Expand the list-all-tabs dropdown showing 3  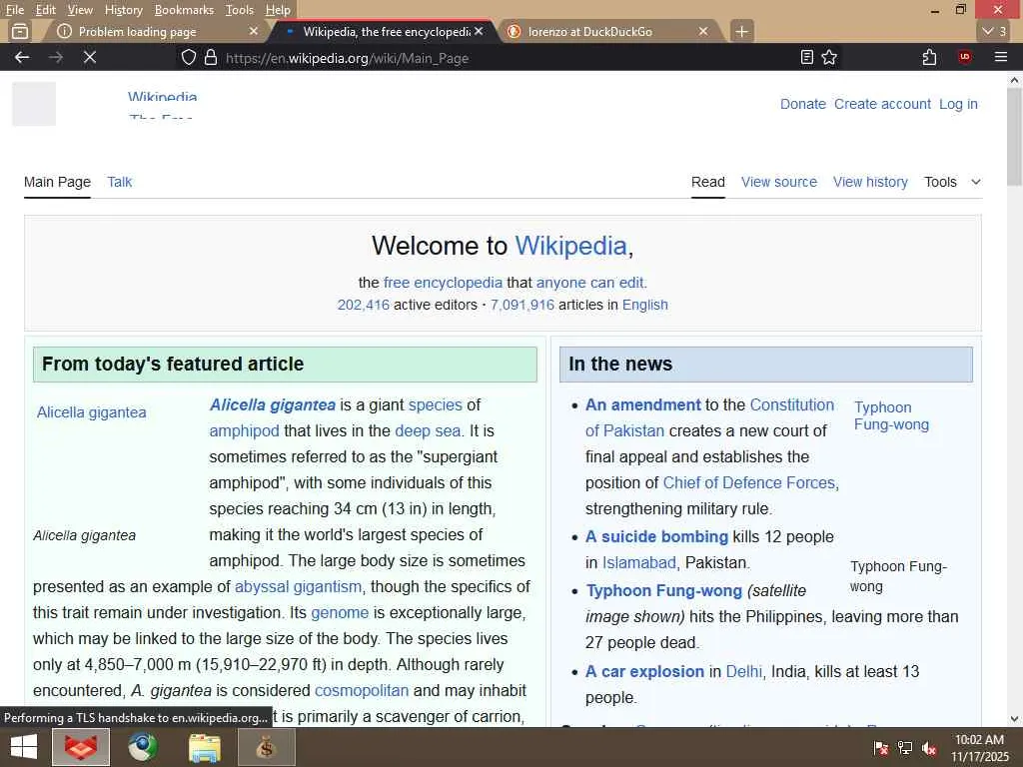pyautogui.click(x=996, y=31)
